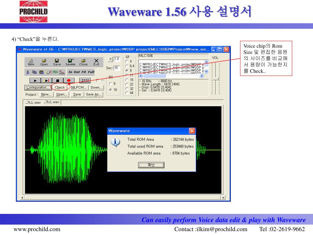Click the 1.0 multiplier input field
313x235 pixels.
tap(117, 59)
